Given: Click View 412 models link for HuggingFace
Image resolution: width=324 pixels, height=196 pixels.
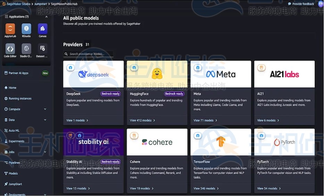Looking at the screenshot, I should tap(142, 120).
